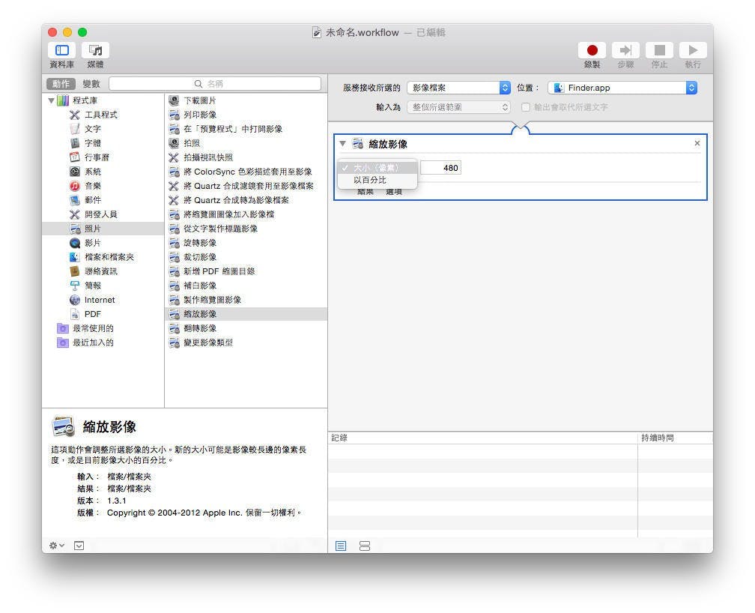The image size is (755, 613).
Task: Enable 輸出會取代所選文字 checkbox
Action: click(526, 107)
